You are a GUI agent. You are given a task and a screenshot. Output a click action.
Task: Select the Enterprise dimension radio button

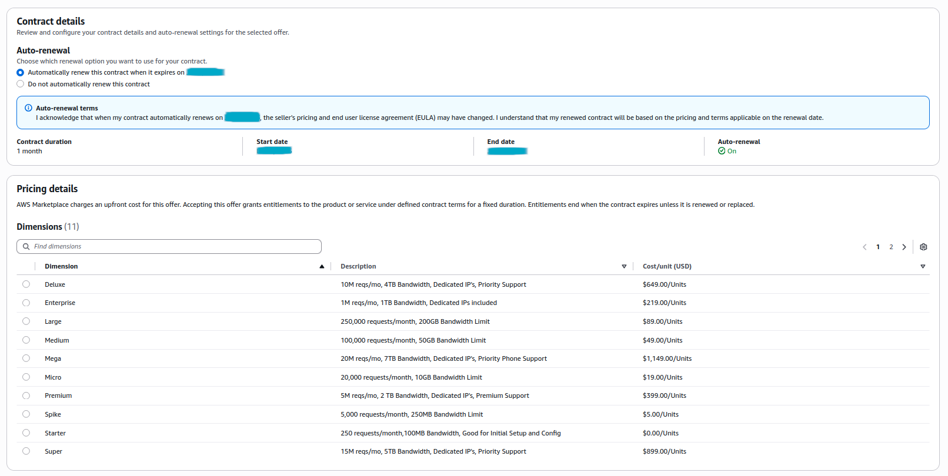click(26, 303)
